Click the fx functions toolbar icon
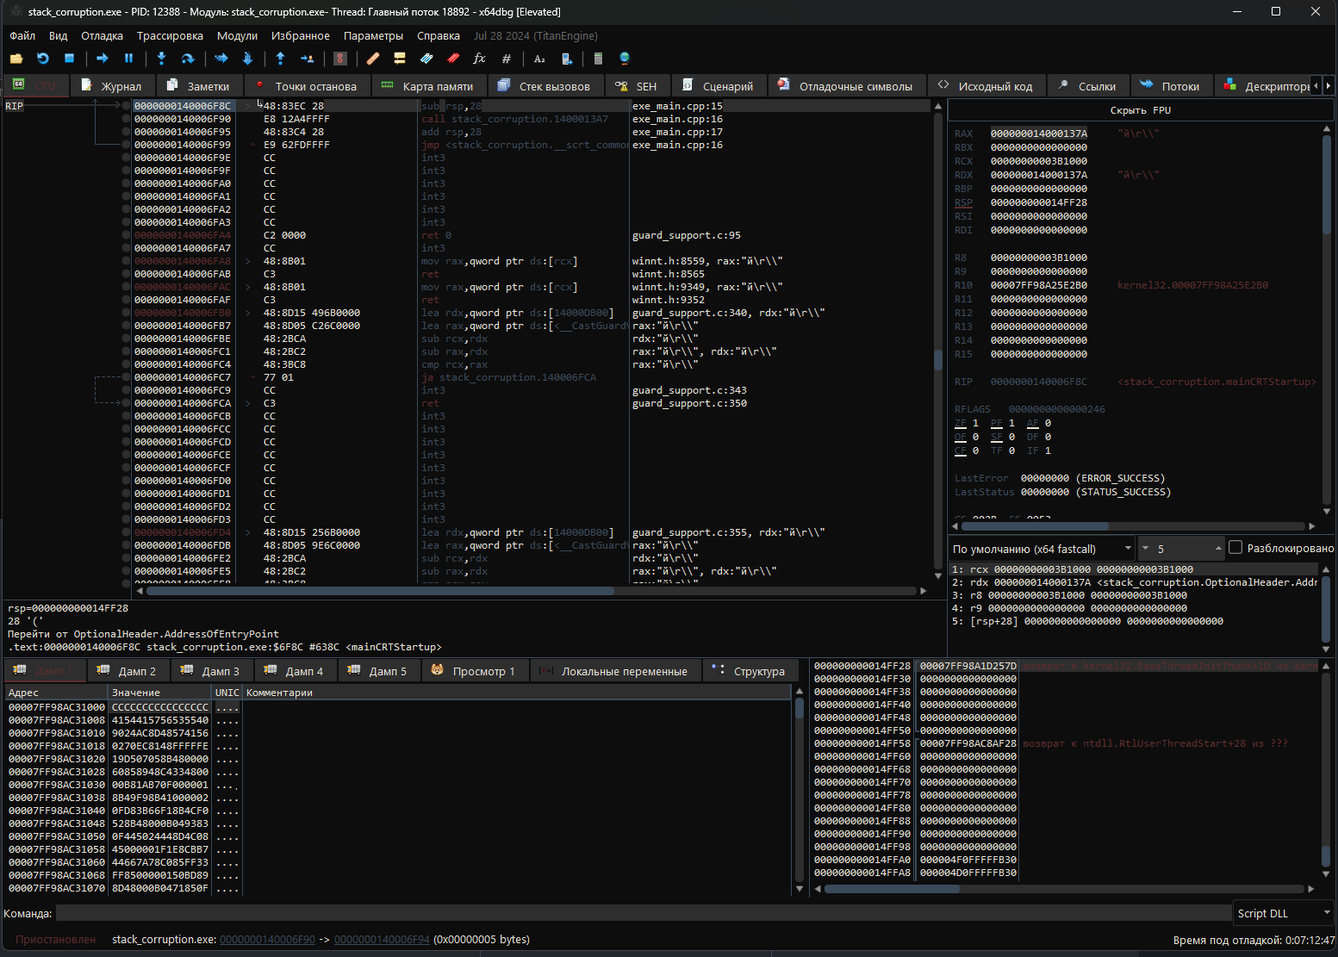The width and height of the screenshot is (1338, 957). coord(480,59)
